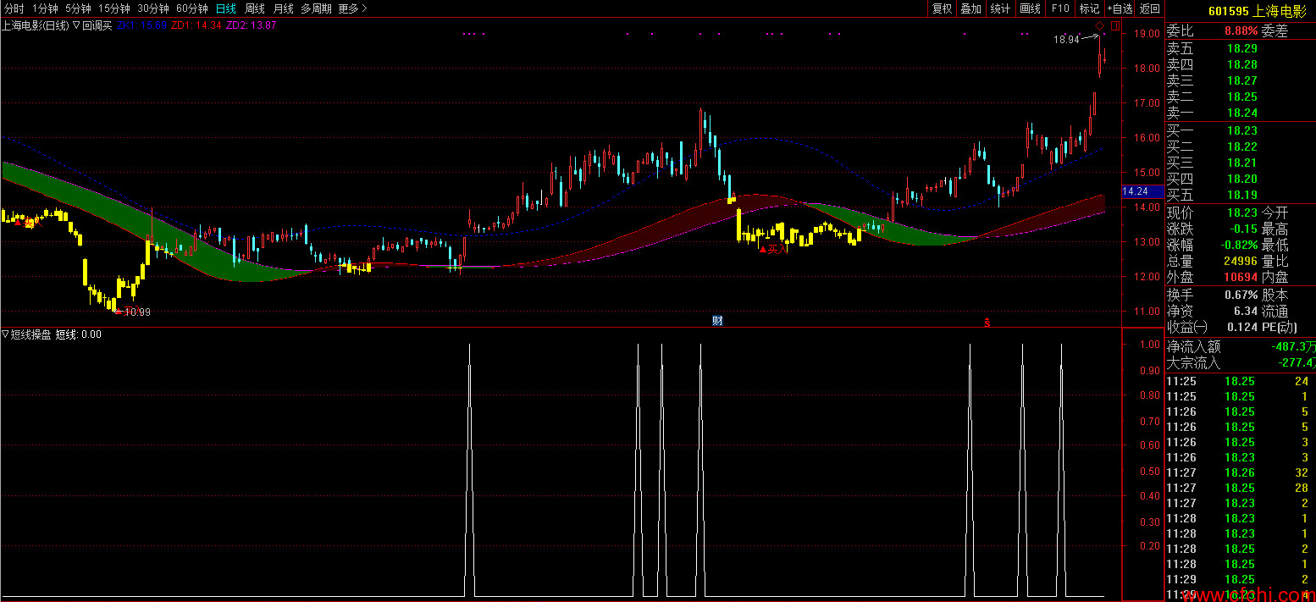The width and height of the screenshot is (1316, 602).
Task: Click the 涨跌 value -0.15
Action: click(1242, 229)
